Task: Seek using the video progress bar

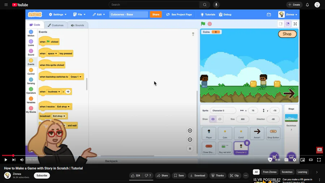Action: coord(162,156)
